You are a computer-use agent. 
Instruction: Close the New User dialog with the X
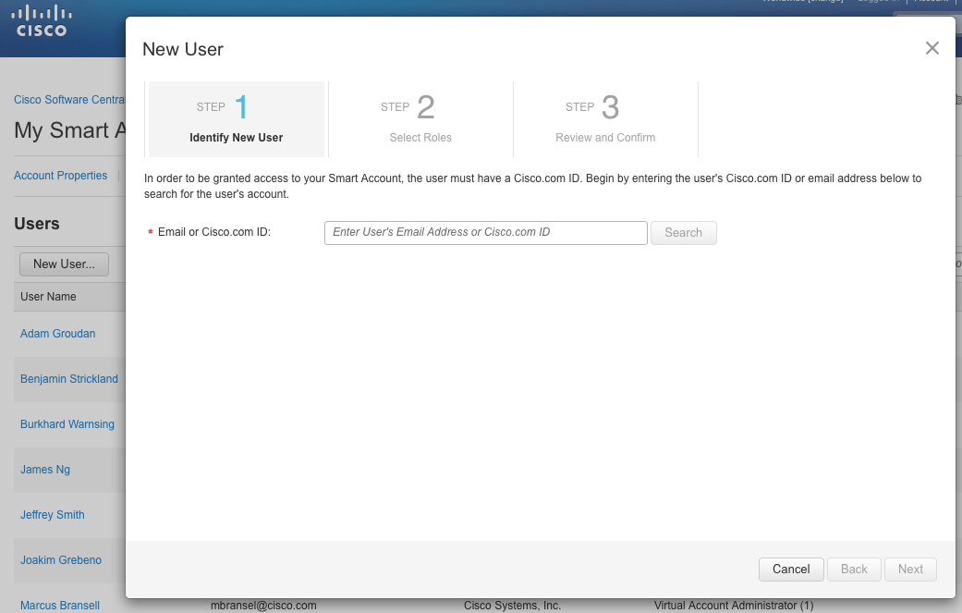click(x=932, y=47)
